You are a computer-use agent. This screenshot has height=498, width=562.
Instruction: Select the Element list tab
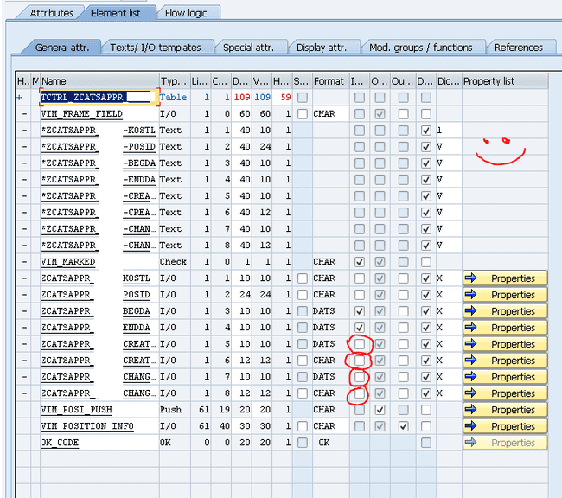115,13
